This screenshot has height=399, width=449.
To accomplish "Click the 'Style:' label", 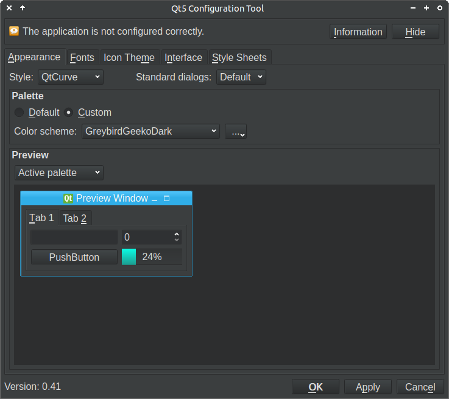I will click(x=21, y=77).
